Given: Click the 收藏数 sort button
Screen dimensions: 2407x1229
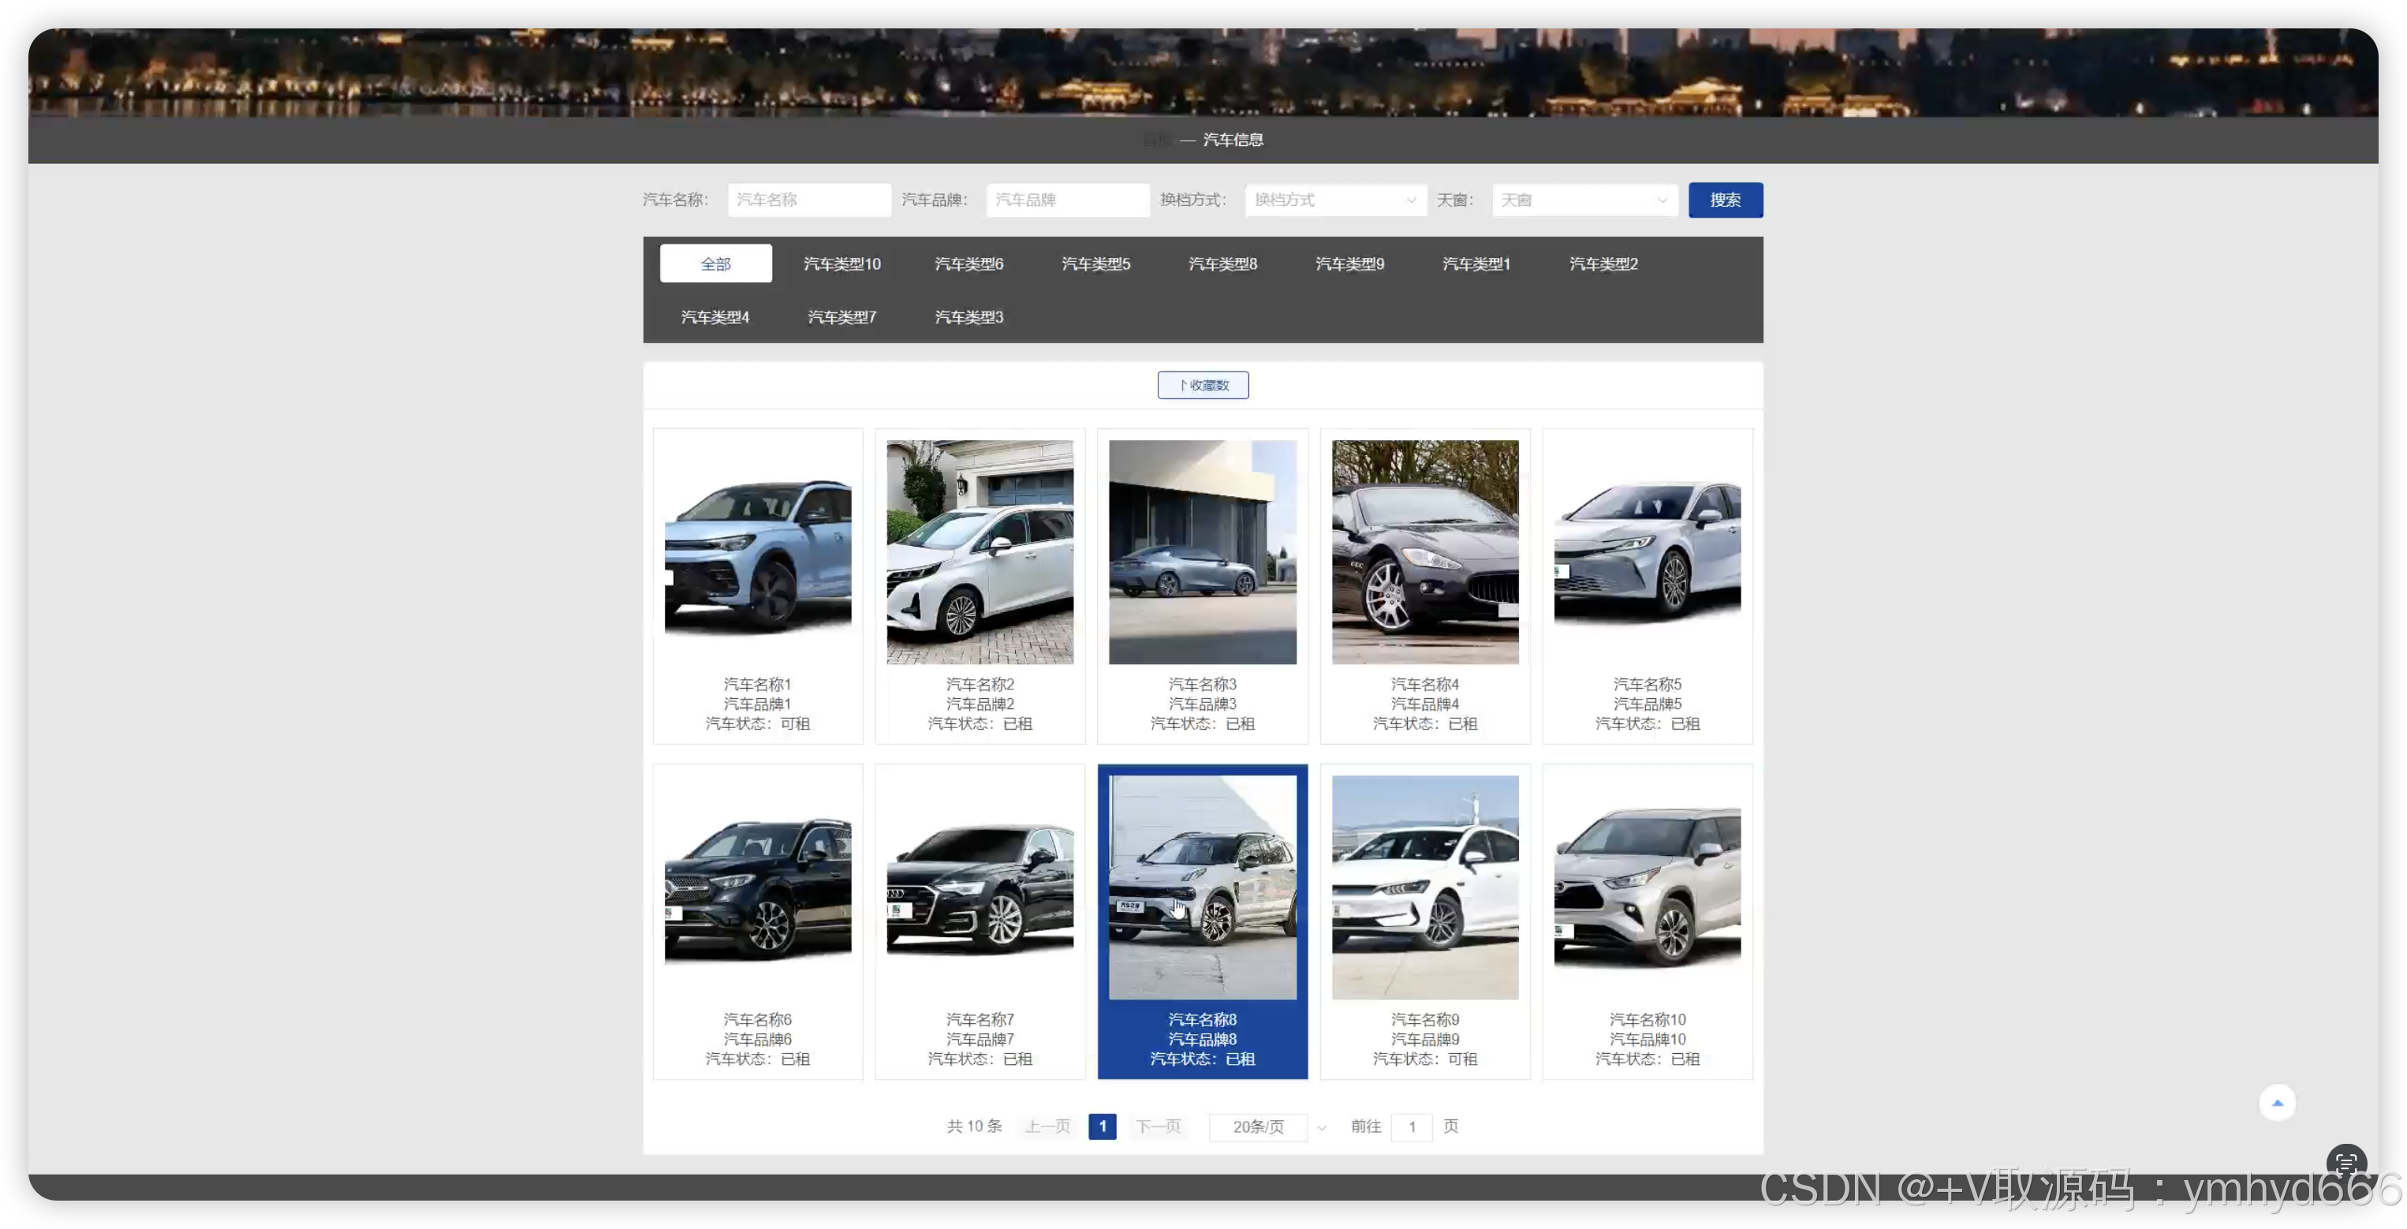Looking at the screenshot, I should click(1203, 385).
